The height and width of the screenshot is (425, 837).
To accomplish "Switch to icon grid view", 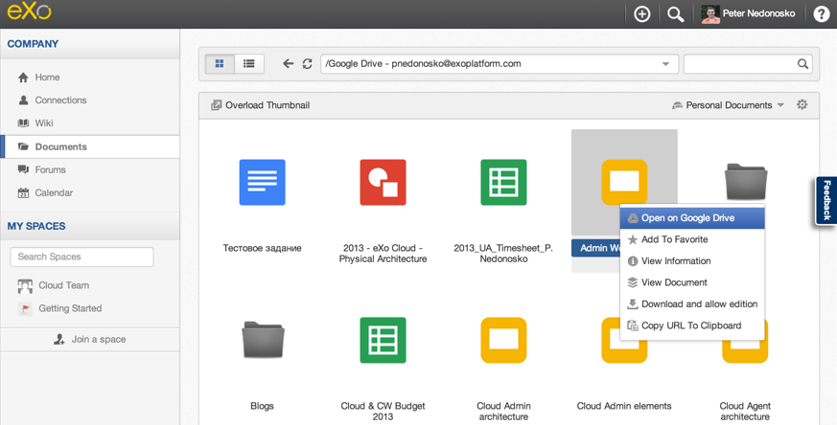I will pos(220,64).
